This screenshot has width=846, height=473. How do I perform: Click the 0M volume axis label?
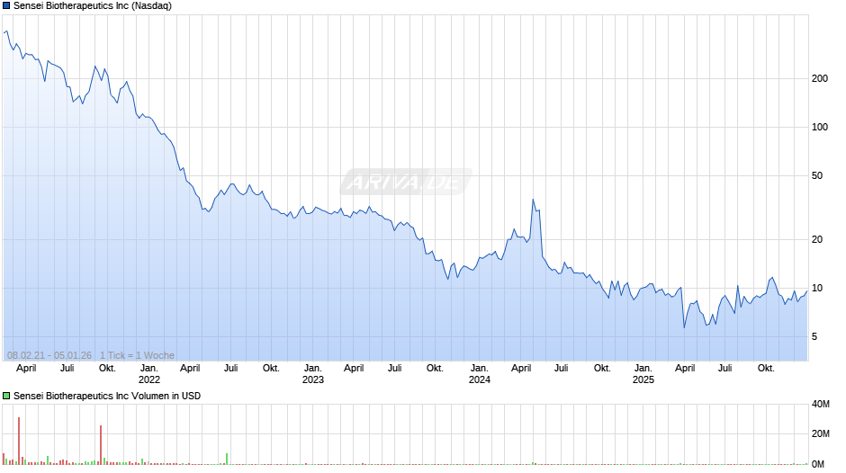(818, 464)
